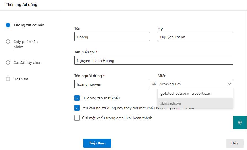Click the Tên người dùng username field
Image resolution: width=247 pixels, height=150 pixels.
point(112,84)
